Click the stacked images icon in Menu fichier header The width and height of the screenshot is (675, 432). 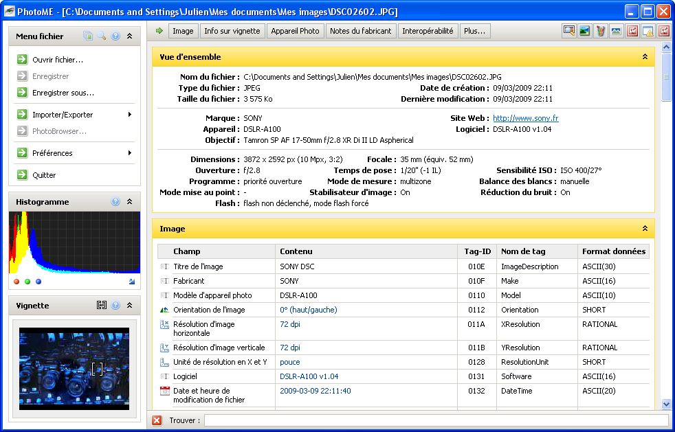(x=88, y=36)
